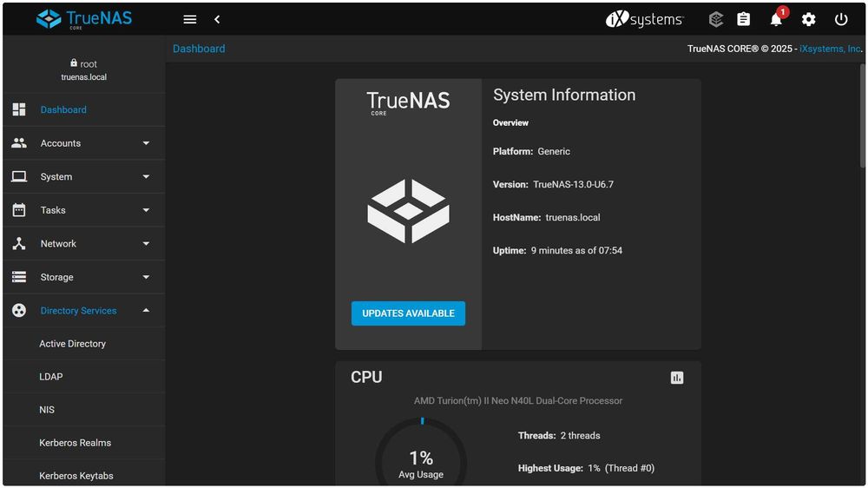
Task: Click the HostName: truenas.local text in System Information
Action: tap(546, 218)
